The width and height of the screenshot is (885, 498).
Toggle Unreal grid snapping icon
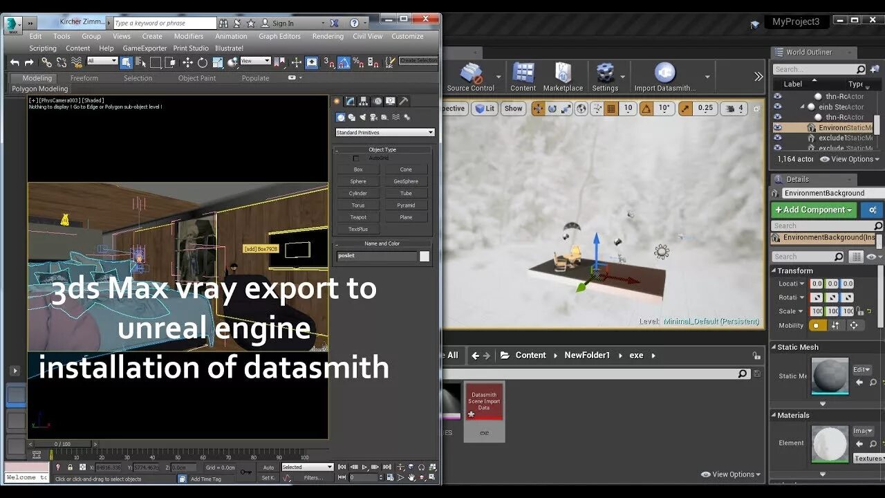[611, 109]
